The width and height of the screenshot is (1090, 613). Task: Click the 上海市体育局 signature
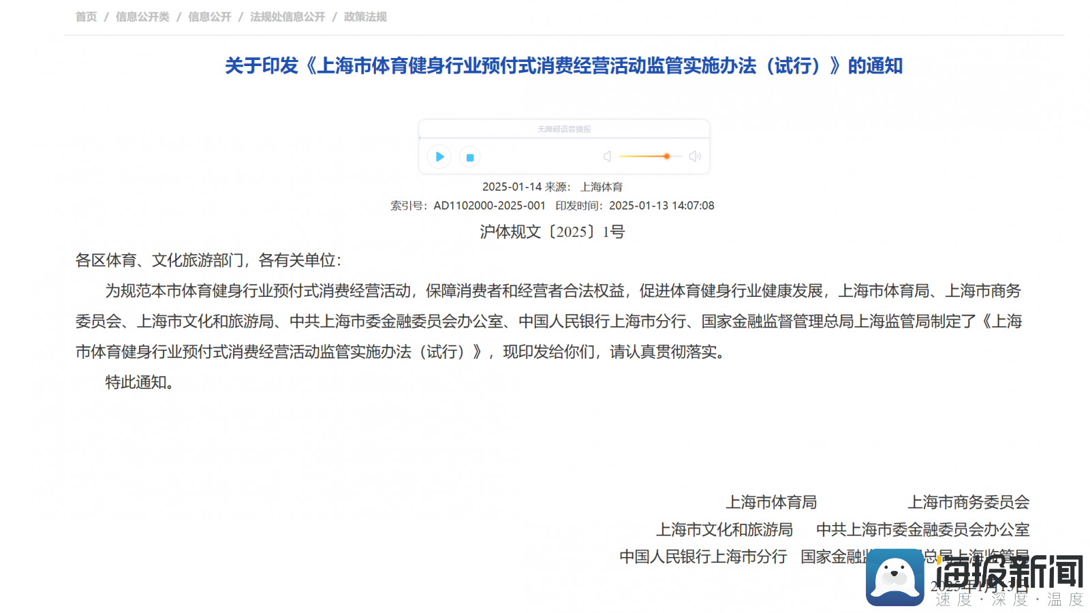click(771, 503)
